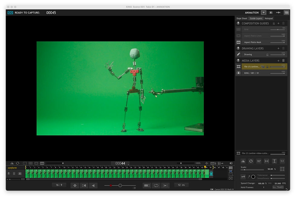Click the timeline capture camera icon at frame 45
The width and height of the screenshot is (296, 198).
point(211,174)
